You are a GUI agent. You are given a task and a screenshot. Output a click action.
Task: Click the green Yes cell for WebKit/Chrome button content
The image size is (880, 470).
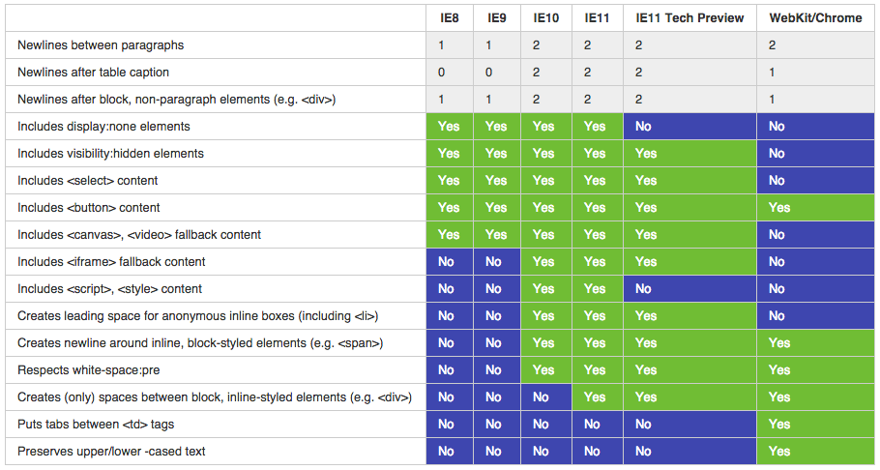click(x=815, y=207)
